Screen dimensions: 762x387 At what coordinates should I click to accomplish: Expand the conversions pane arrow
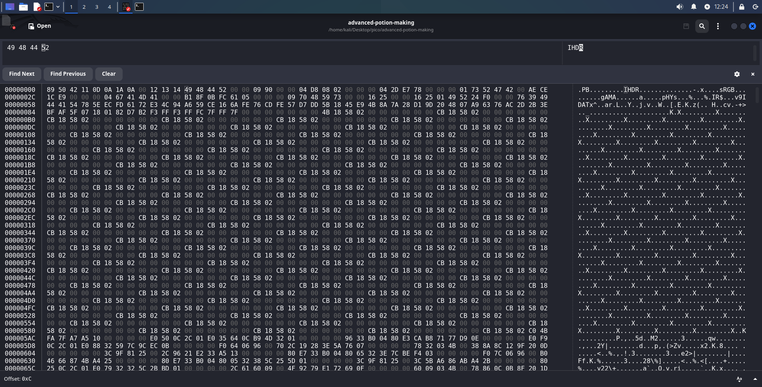(x=755, y=379)
